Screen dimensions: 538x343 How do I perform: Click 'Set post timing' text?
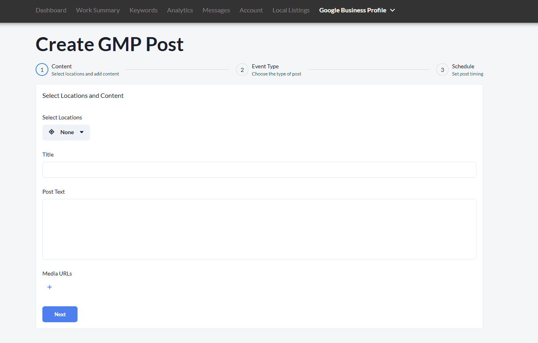coord(468,74)
